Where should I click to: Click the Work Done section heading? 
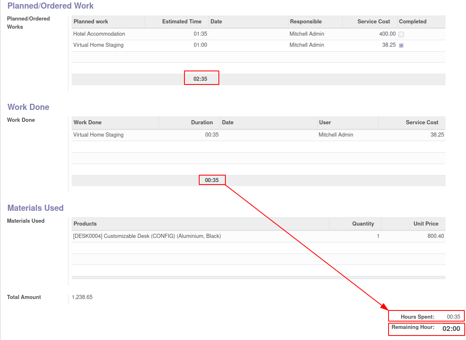pos(28,107)
